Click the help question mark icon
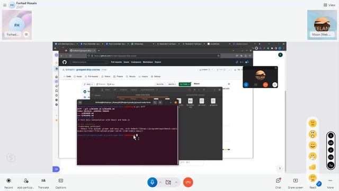The height and width of the screenshot is (191, 339). pos(280,169)
